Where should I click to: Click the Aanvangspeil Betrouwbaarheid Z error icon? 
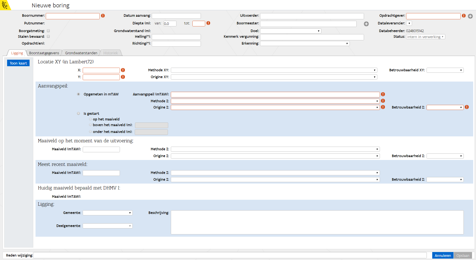pos(467,107)
